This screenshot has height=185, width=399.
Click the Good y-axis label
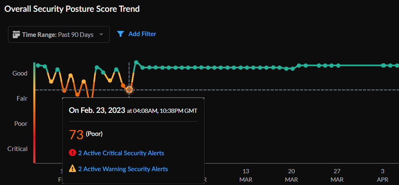point(20,73)
